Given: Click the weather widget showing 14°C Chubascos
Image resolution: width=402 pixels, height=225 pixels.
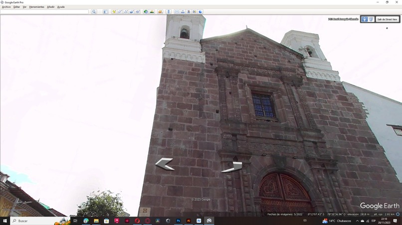Looking at the screenshot, I should (337, 221).
